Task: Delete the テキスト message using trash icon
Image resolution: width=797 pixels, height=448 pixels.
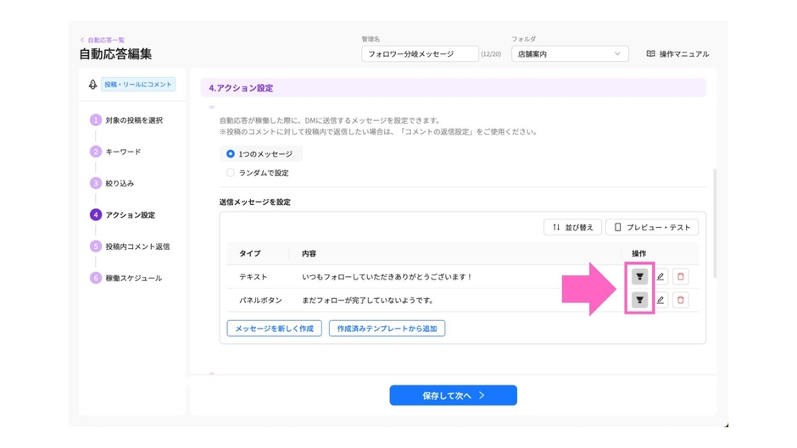Action: (x=681, y=277)
